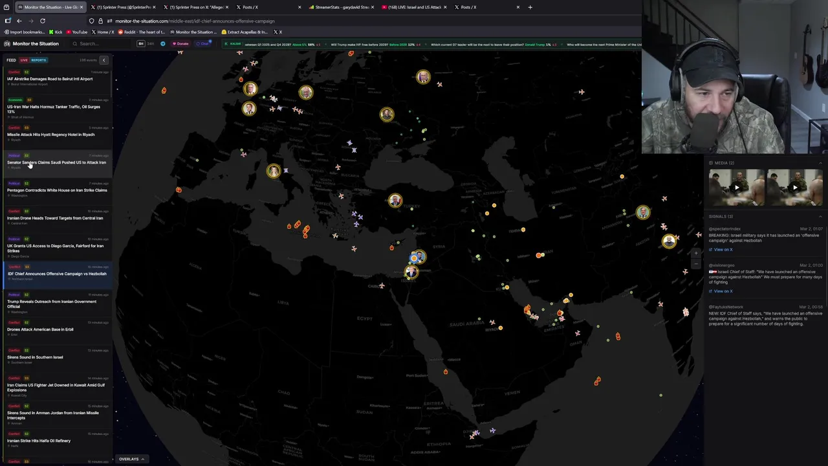Open feed item Iran Claims US Fighter Jet Downed
The image size is (828, 466).
(x=57, y=387)
